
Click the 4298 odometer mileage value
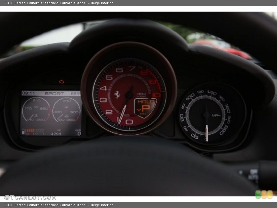click(56, 134)
